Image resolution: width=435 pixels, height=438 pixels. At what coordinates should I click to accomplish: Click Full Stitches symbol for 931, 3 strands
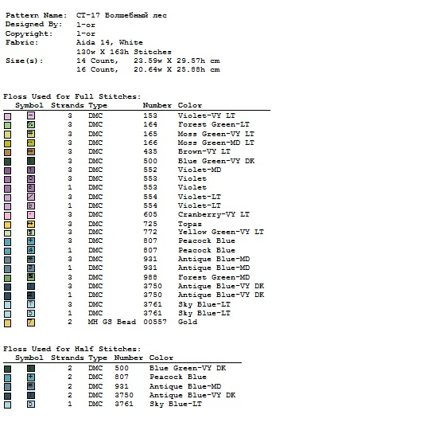coord(31,260)
